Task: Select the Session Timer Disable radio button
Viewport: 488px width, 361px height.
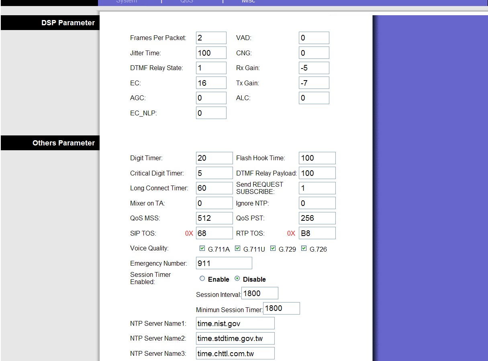Action: (237, 278)
